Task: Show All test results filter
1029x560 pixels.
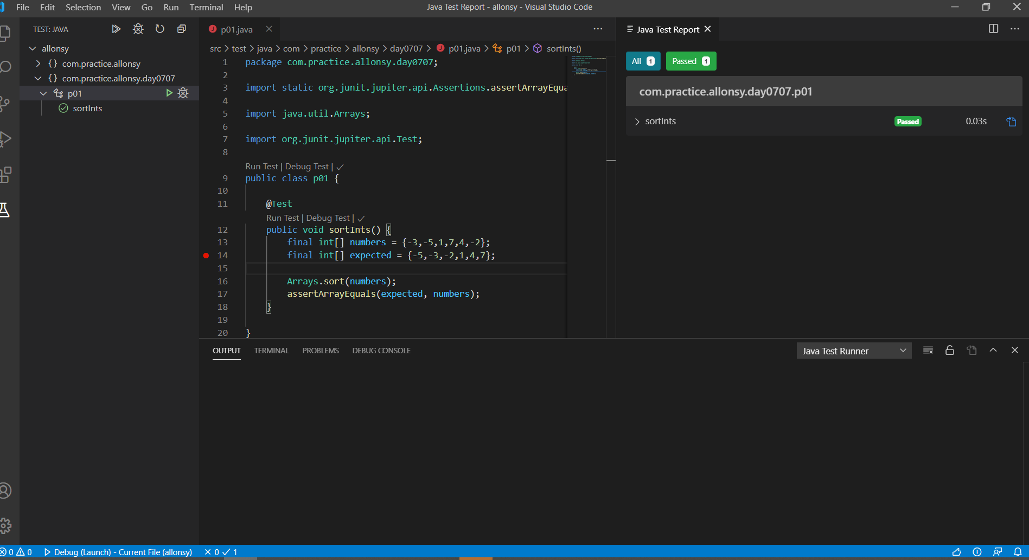Action: pos(643,61)
